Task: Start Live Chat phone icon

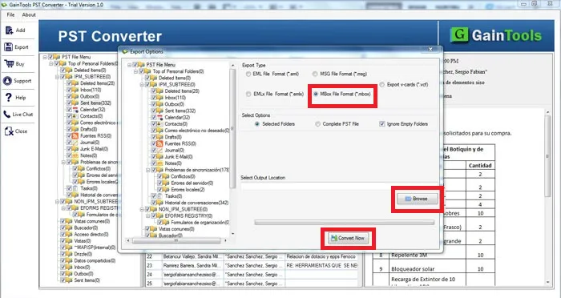Action: click(x=7, y=114)
